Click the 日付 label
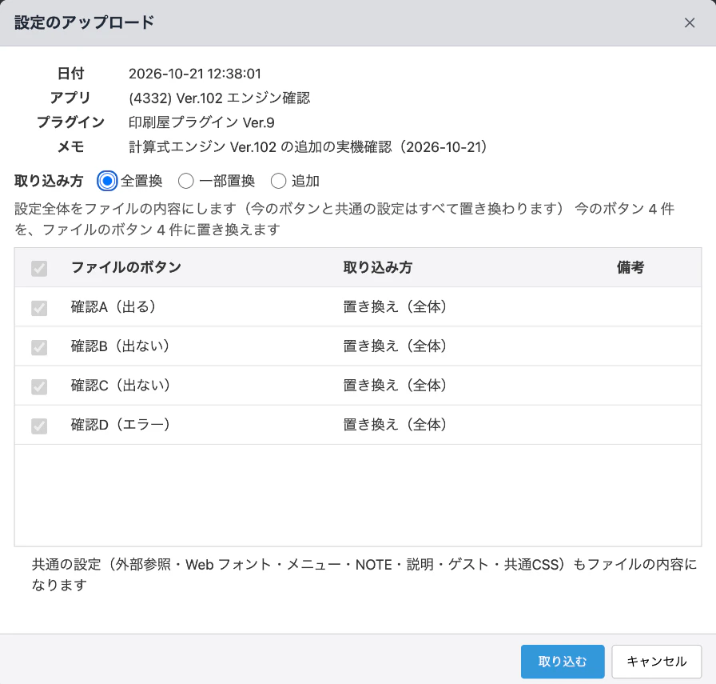The width and height of the screenshot is (716, 684). click(71, 74)
